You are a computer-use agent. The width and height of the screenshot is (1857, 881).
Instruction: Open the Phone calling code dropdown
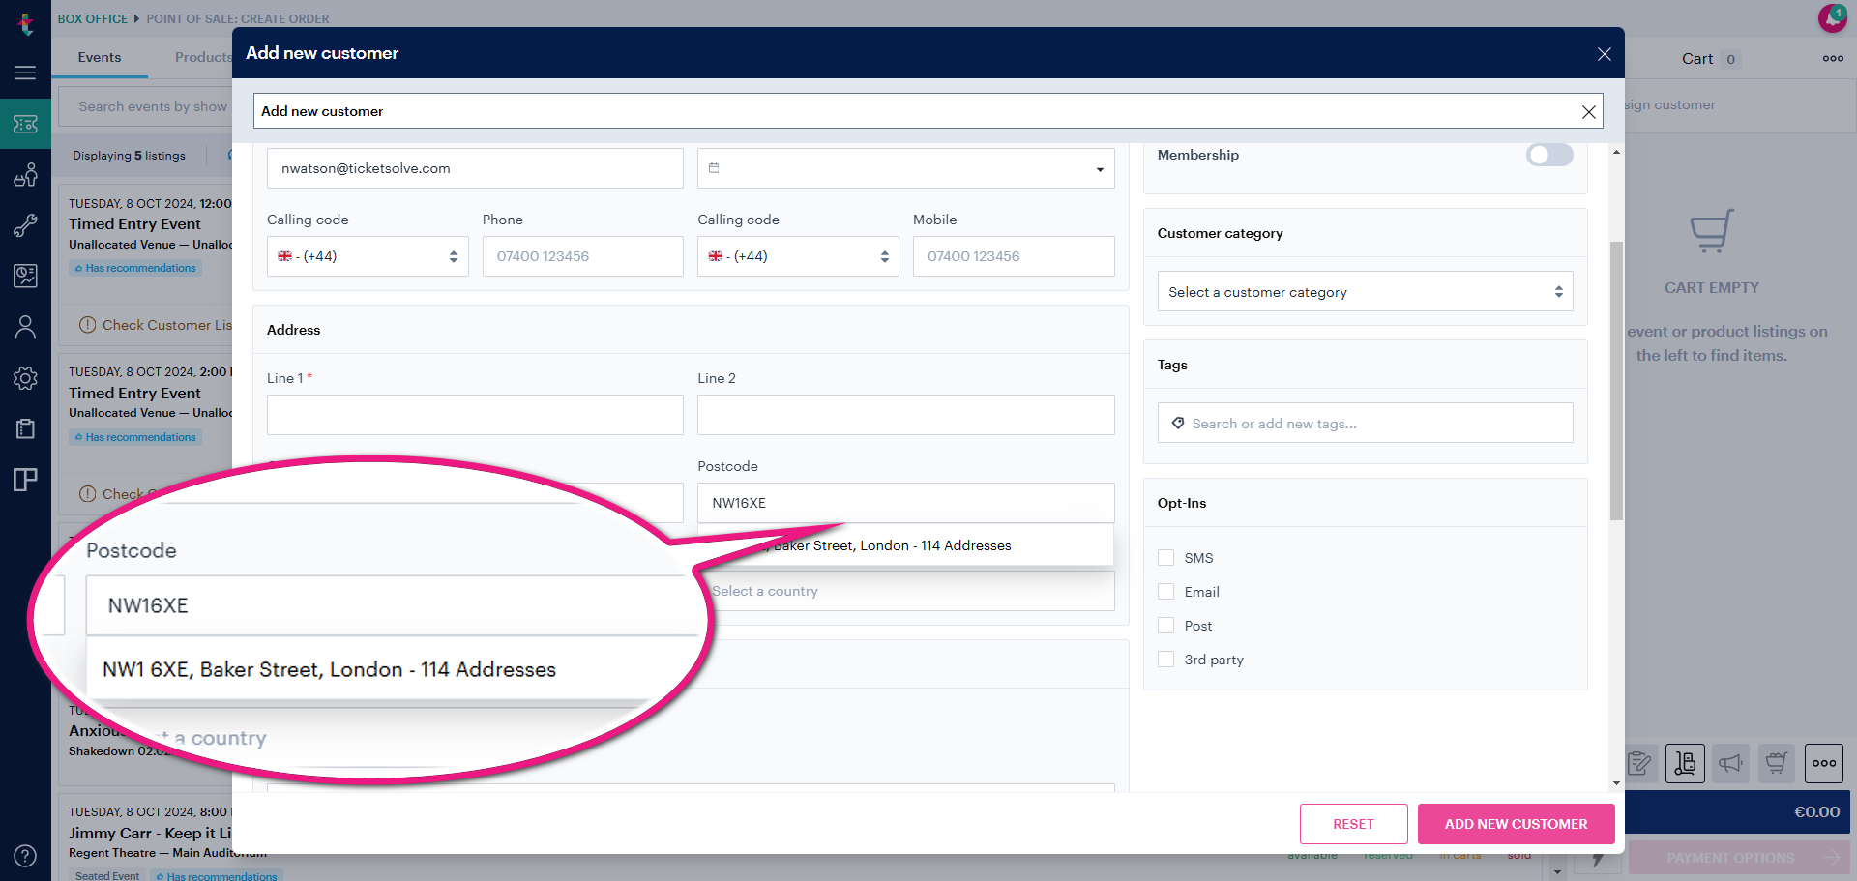[x=368, y=256]
